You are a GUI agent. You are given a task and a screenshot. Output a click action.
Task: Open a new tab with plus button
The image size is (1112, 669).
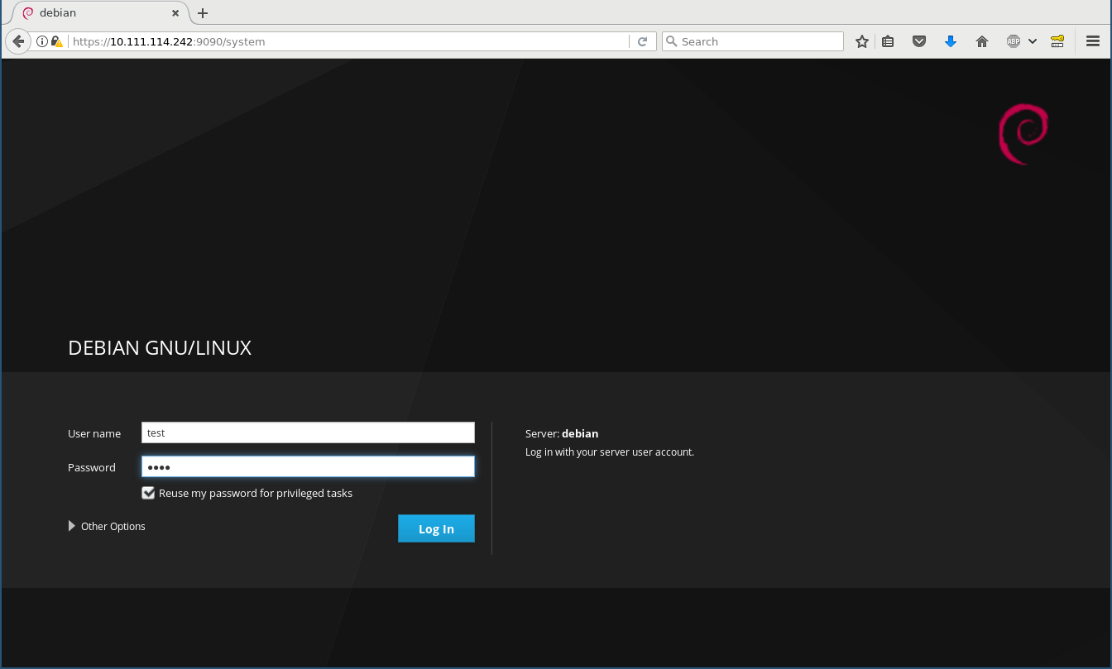coord(203,13)
